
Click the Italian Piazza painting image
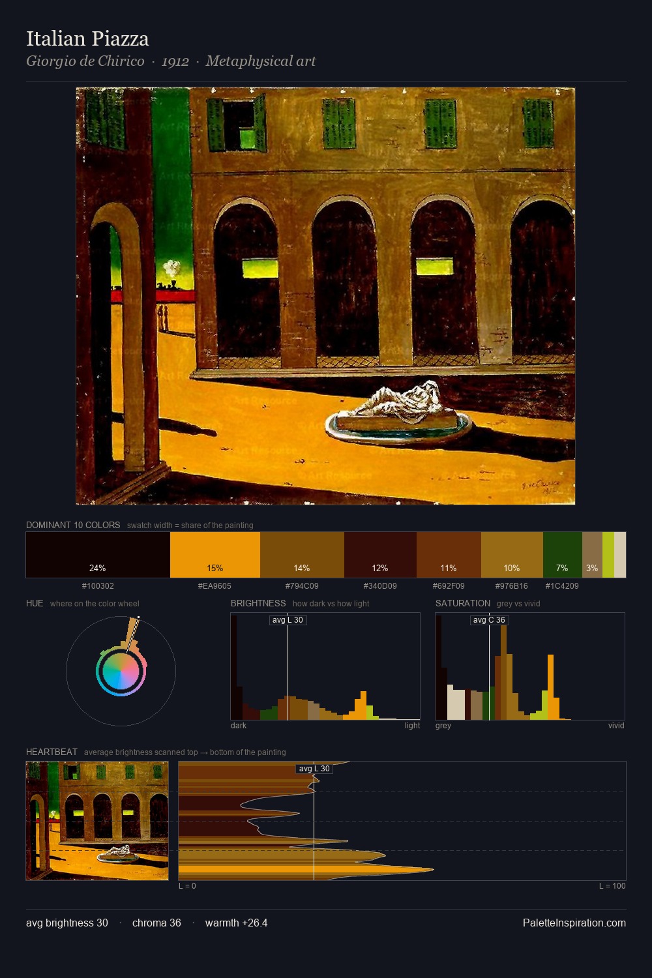325,296
